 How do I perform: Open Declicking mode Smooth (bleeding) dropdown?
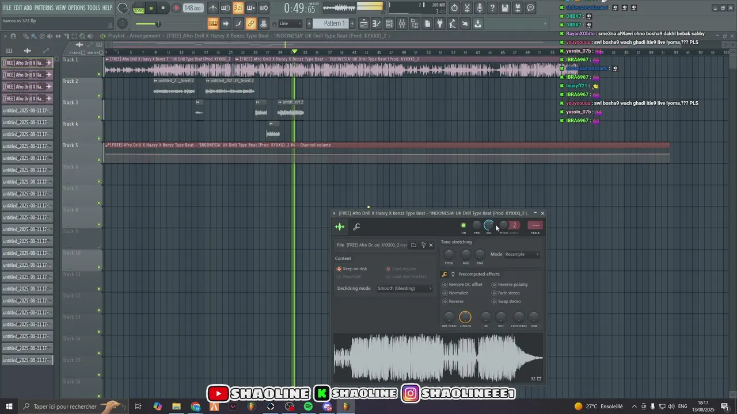point(404,289)
